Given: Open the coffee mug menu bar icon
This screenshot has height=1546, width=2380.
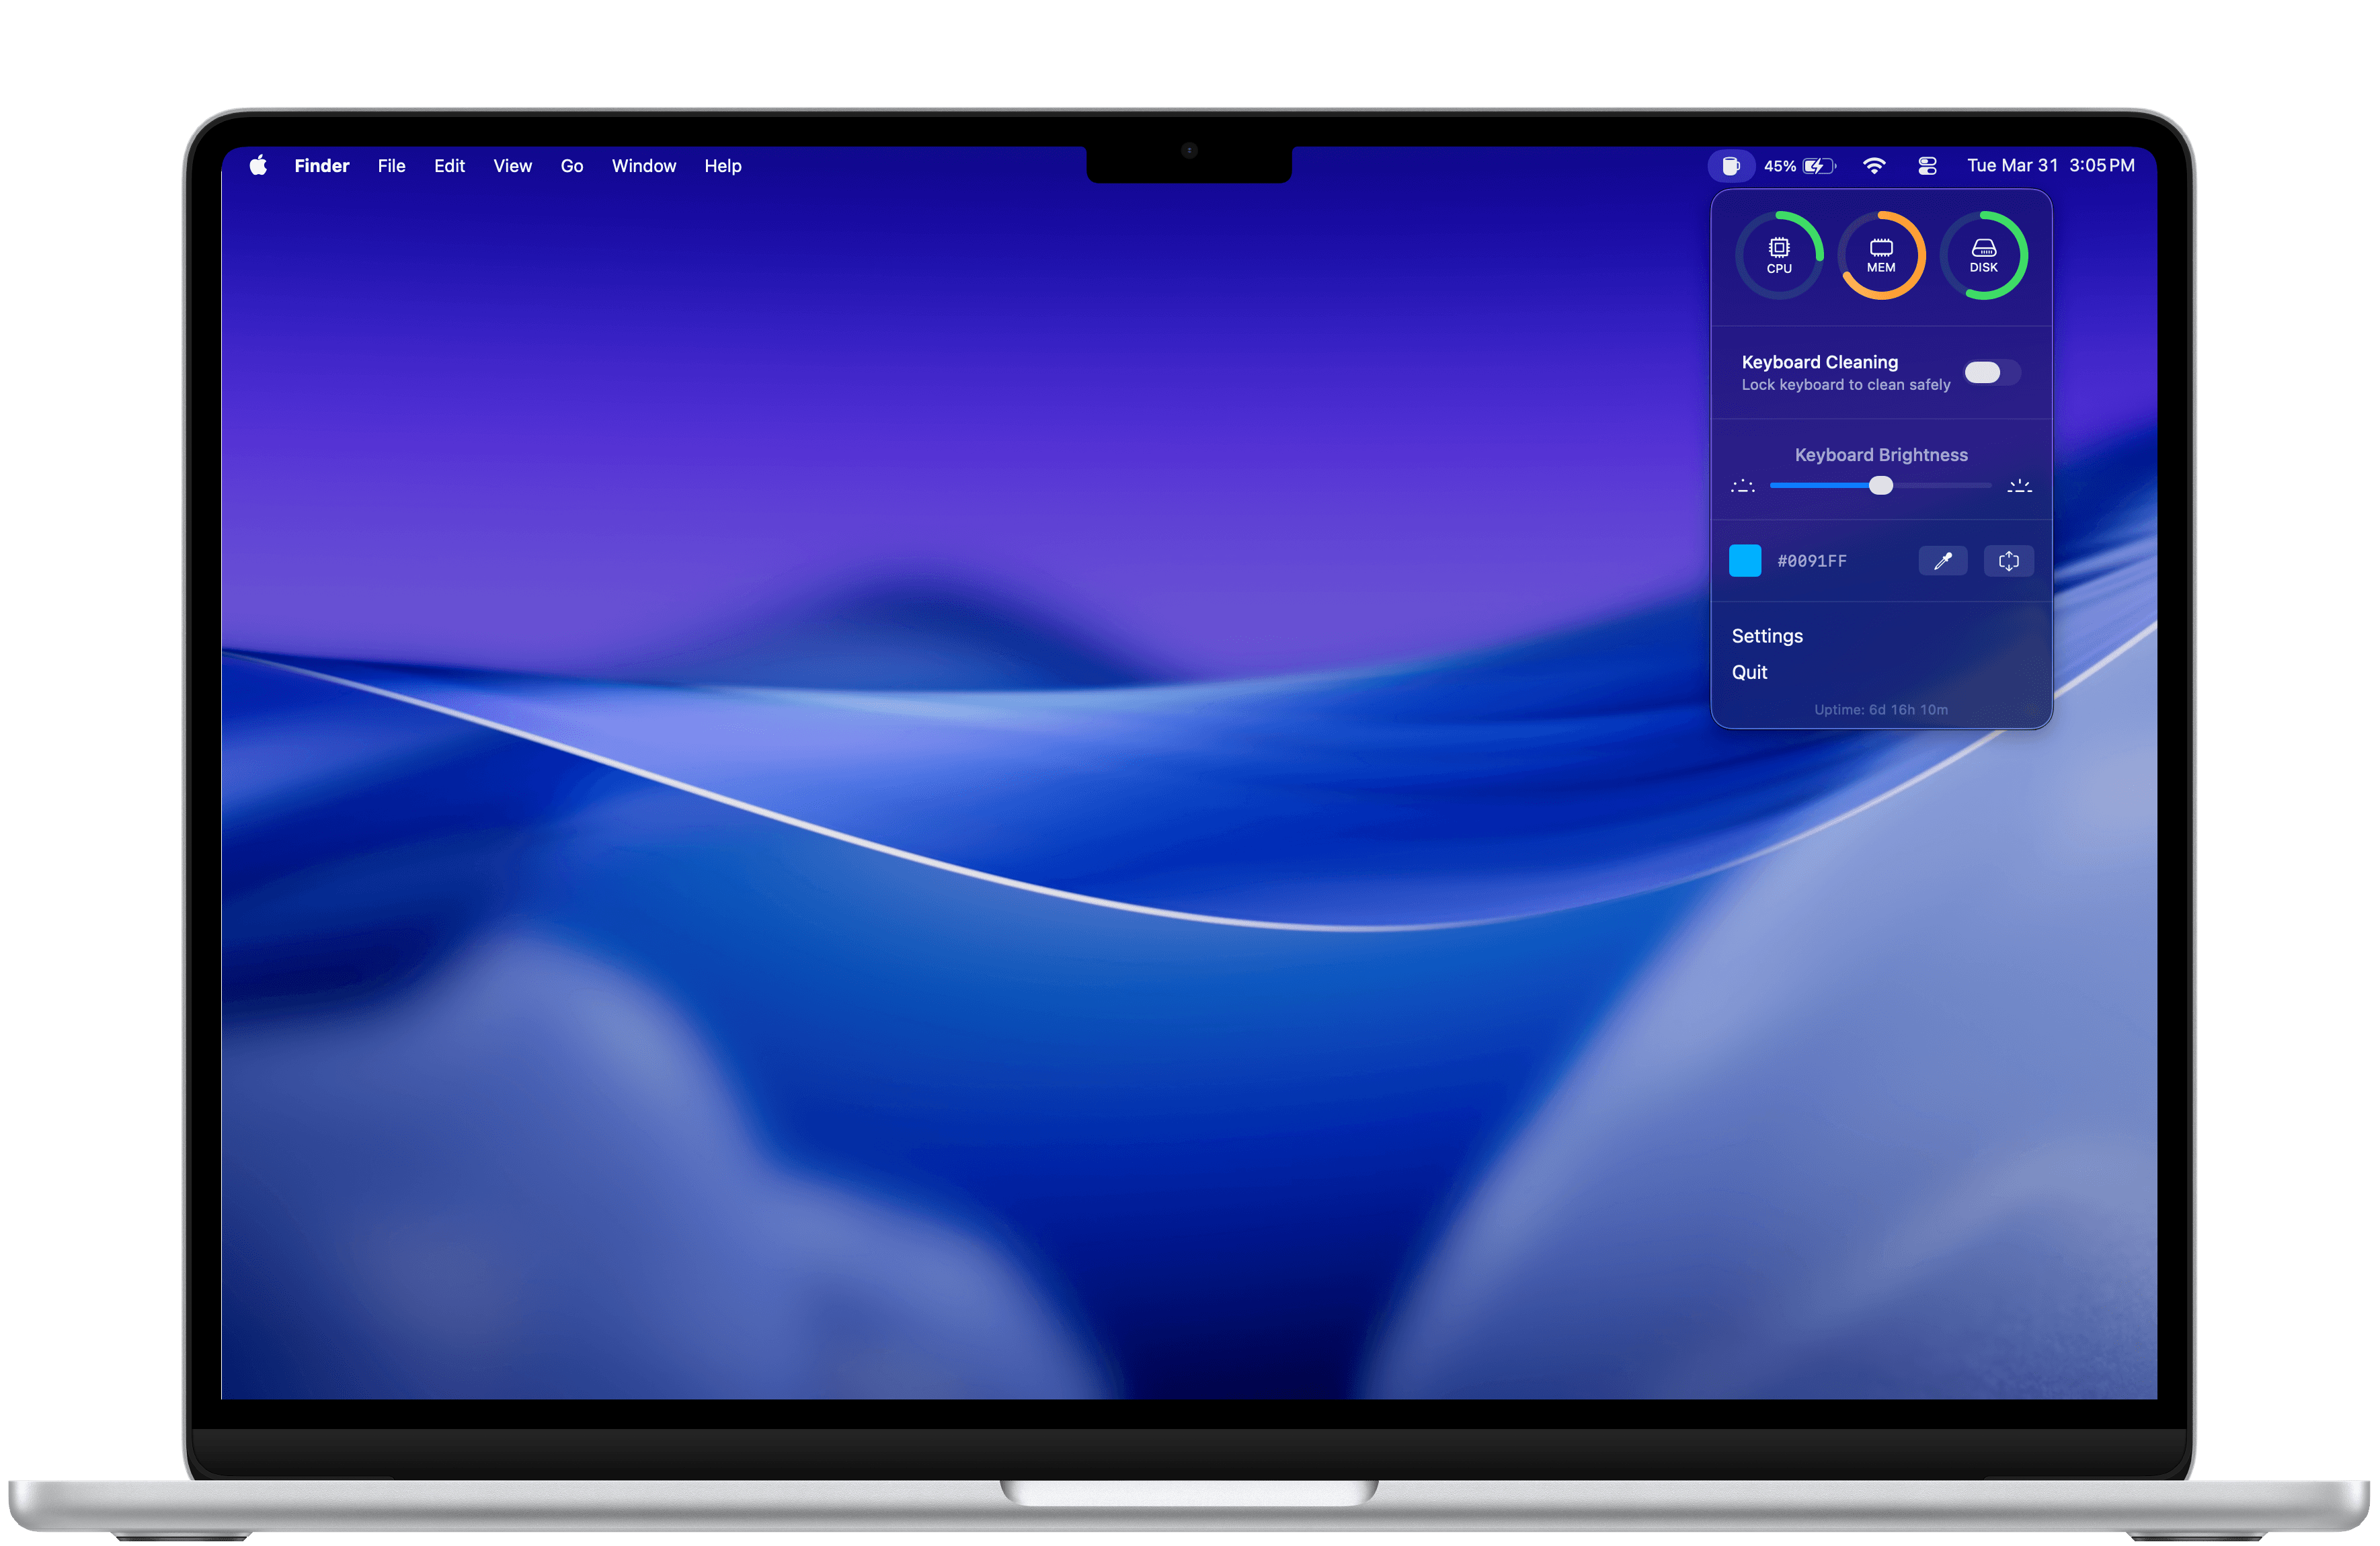Looking at the screenshot, I should click(x=1731, y=165).
